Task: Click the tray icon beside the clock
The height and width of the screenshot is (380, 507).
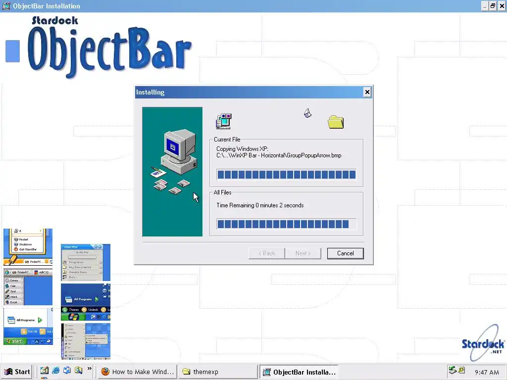Action: (x=461, y=370)
